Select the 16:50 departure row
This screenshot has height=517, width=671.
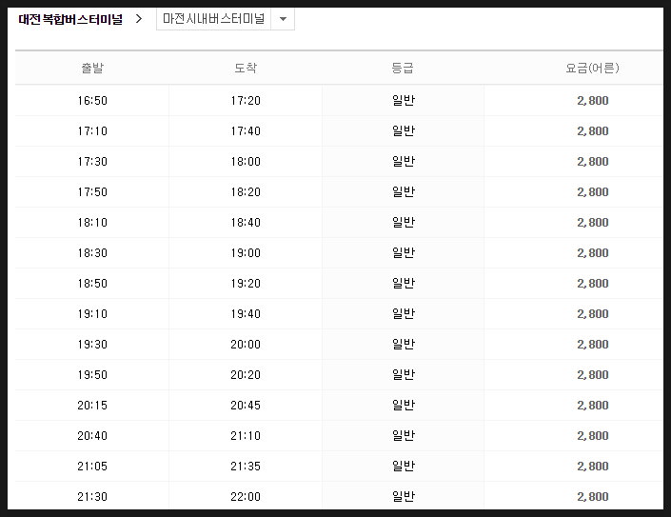click(x=339, y=101)
